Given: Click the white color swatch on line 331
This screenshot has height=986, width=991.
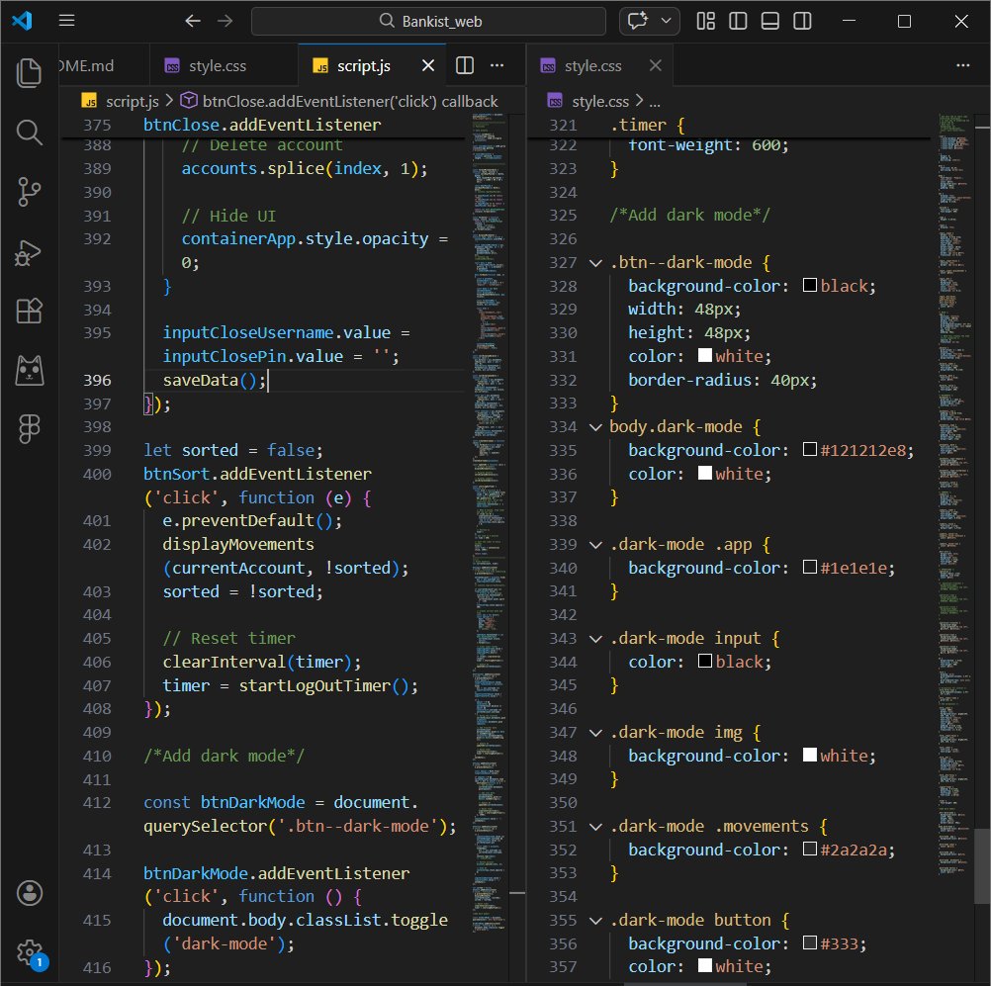Looking at the screenshot, I should click(704, 356).
